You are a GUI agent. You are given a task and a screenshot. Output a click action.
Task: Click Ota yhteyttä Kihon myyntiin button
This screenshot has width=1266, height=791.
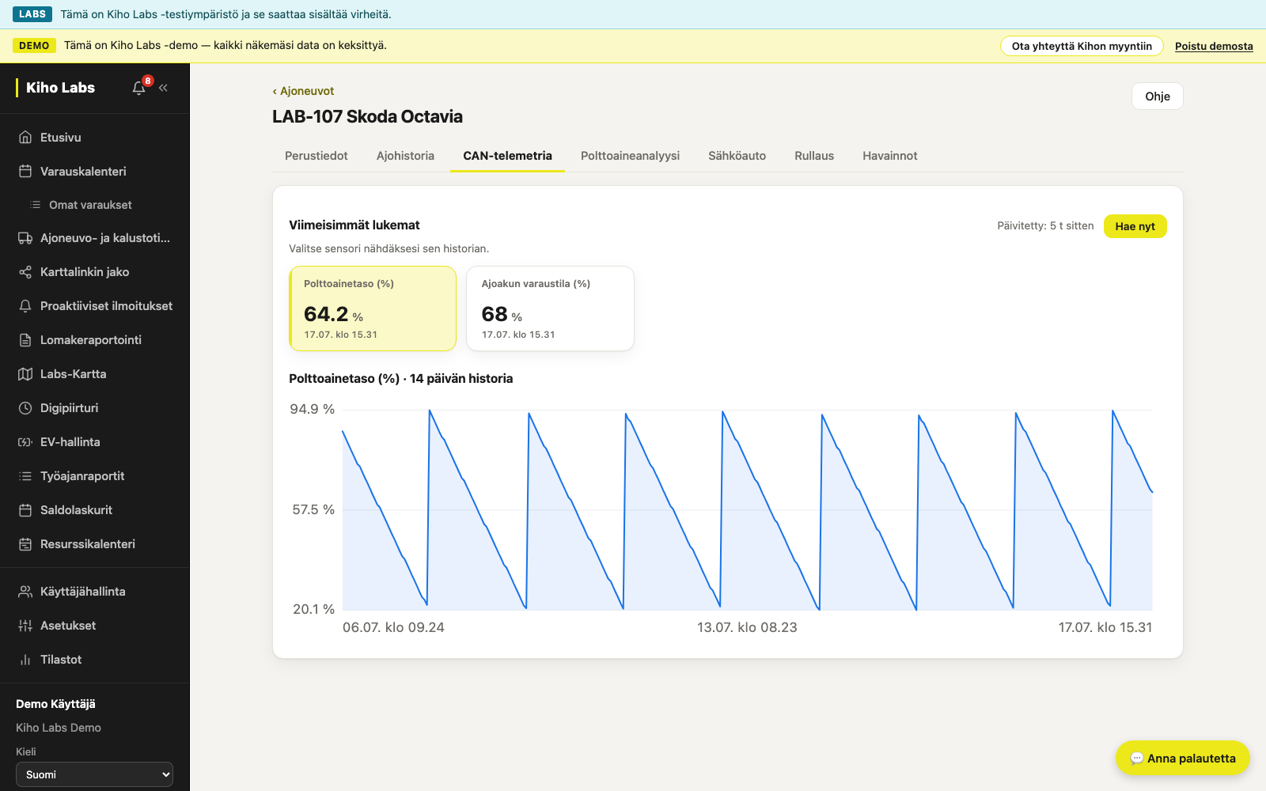coord(1082,46)
